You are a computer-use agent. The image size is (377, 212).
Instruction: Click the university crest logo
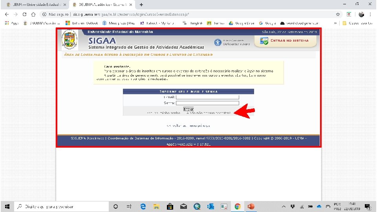70,40
